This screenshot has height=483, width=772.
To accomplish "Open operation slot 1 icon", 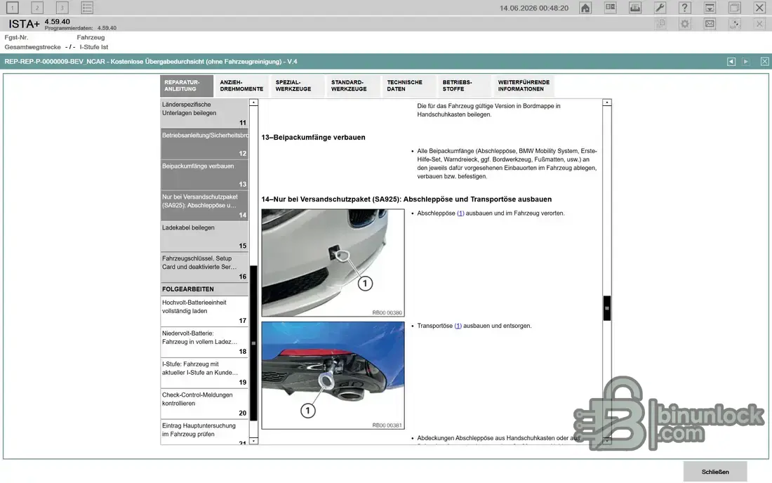I will [x=13, y=8].
